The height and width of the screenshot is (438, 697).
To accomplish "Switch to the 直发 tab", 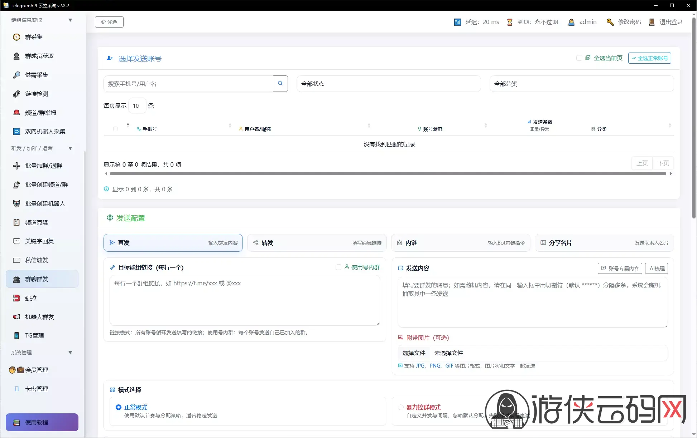I will [x=173, y=243].
